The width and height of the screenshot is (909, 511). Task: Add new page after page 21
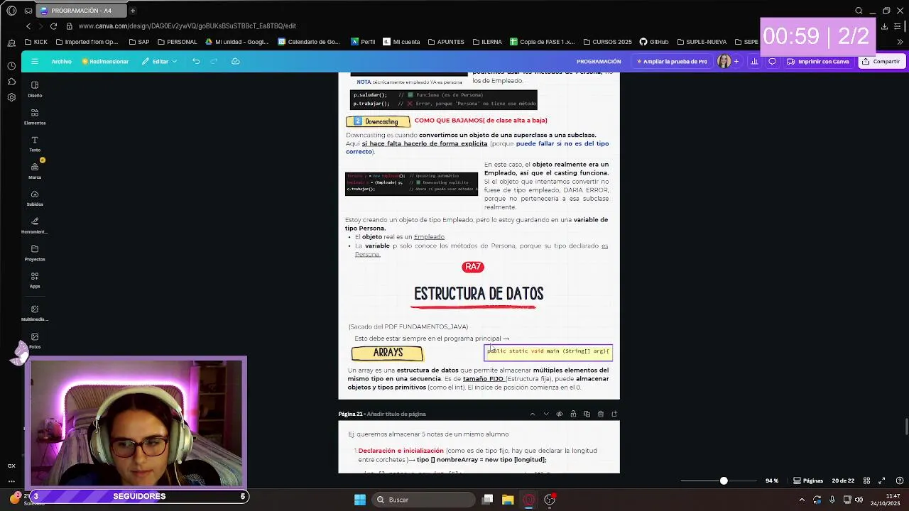[x=614, y=414]
